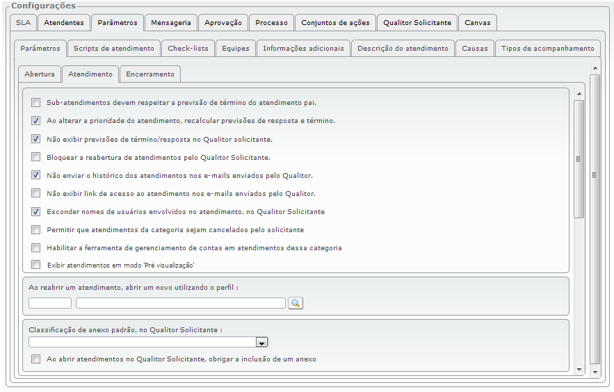This screenshot has height=392, width=614.
Task: Open the Atendentes tab
Action: 64,23
